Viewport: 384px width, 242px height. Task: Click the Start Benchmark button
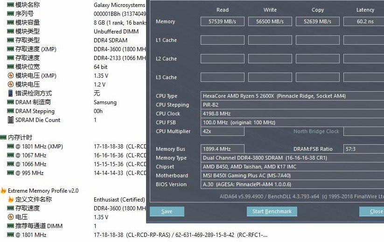click(x=272, y=211)
